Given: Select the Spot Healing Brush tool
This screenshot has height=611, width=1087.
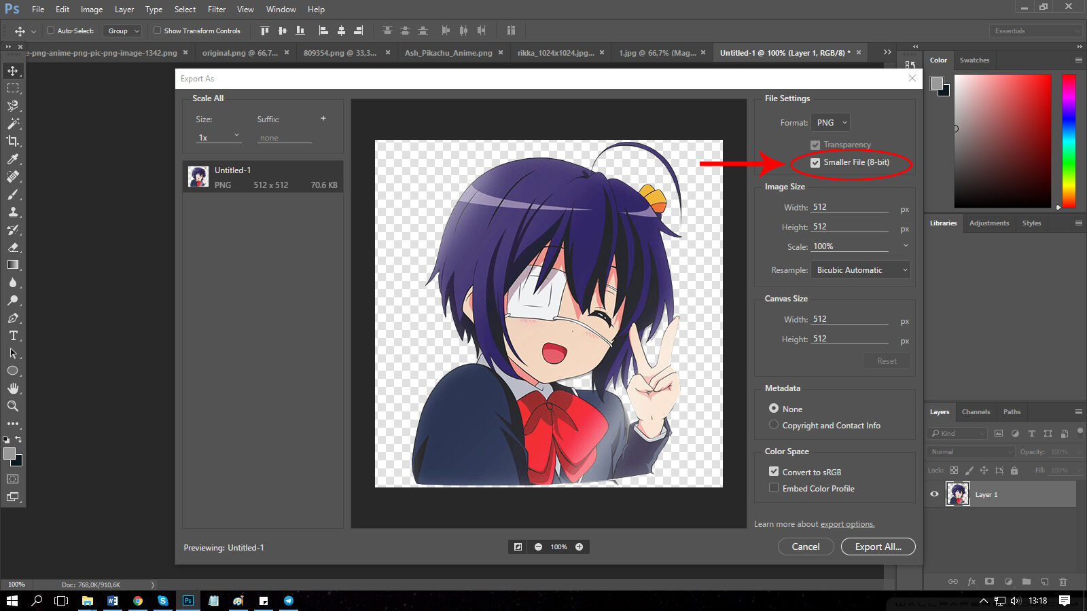Looking at the screenshot, I should click(13, 177).
